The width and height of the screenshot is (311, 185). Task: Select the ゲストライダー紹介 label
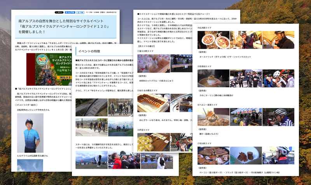point(26,105)
